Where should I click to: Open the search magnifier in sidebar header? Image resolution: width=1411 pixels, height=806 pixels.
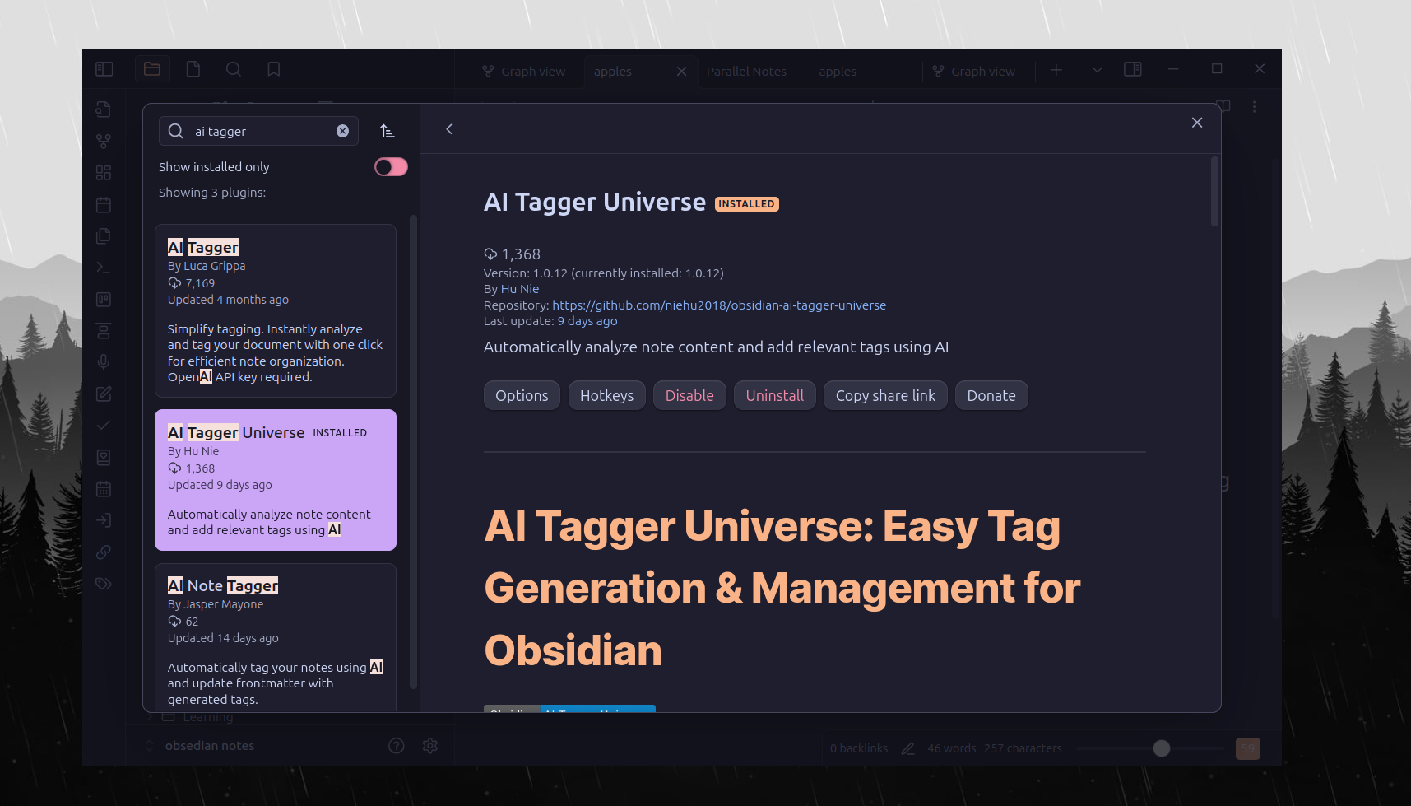click(234, 69)
